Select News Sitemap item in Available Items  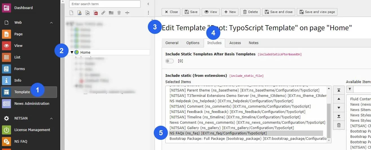click(360, 110)
